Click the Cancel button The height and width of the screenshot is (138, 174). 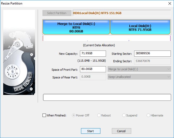tap(121, 131)
